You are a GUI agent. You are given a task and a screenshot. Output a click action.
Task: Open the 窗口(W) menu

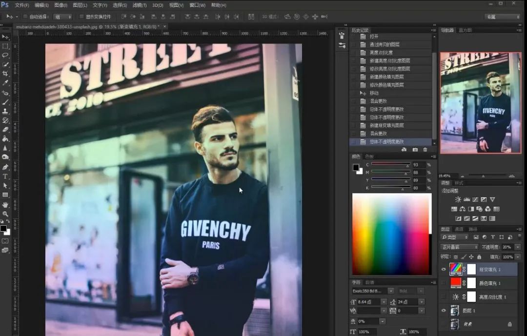pyautogui.click(x=198, y=5)
